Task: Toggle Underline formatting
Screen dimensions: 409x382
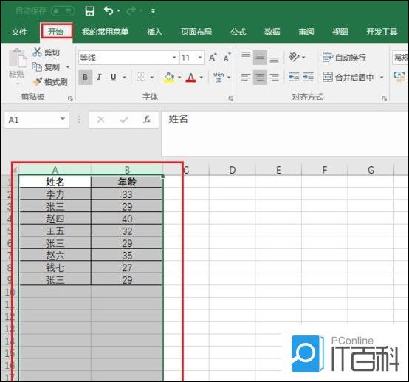Action: pos(113,77)
